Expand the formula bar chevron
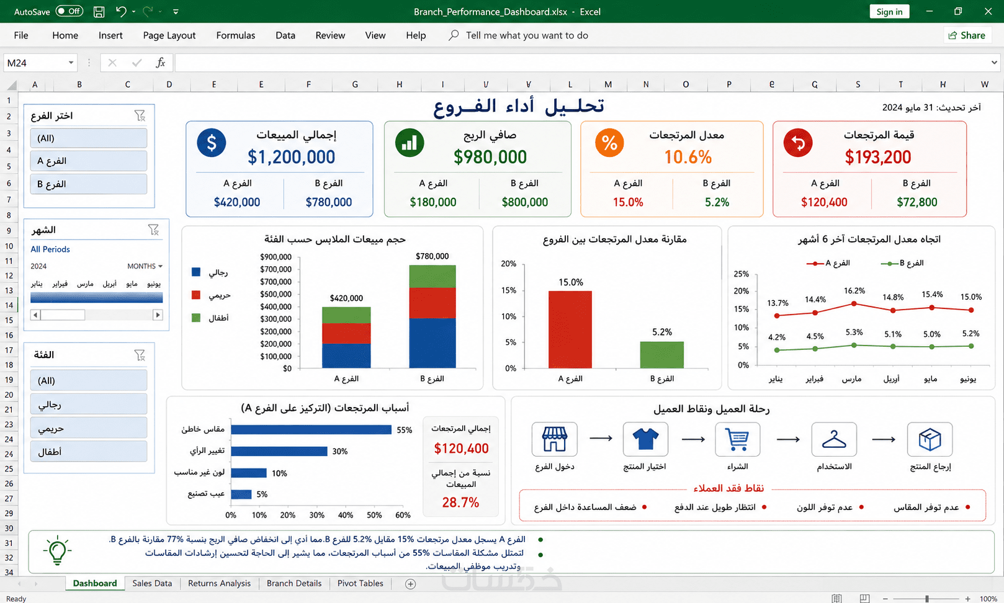This screenshot has height=603, width=1004. point(994,63)
